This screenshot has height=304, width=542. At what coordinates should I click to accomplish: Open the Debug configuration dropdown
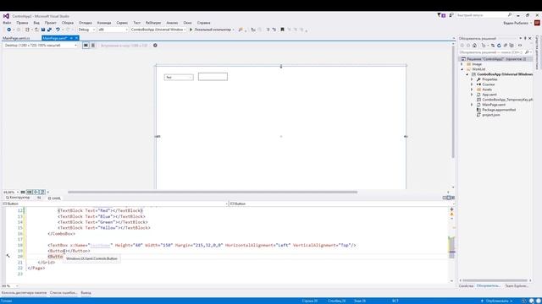[x=86, y=30]
